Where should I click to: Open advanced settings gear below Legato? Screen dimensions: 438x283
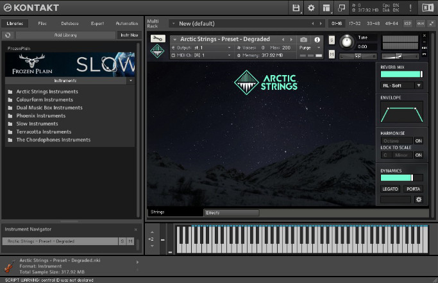coord(419,200)
